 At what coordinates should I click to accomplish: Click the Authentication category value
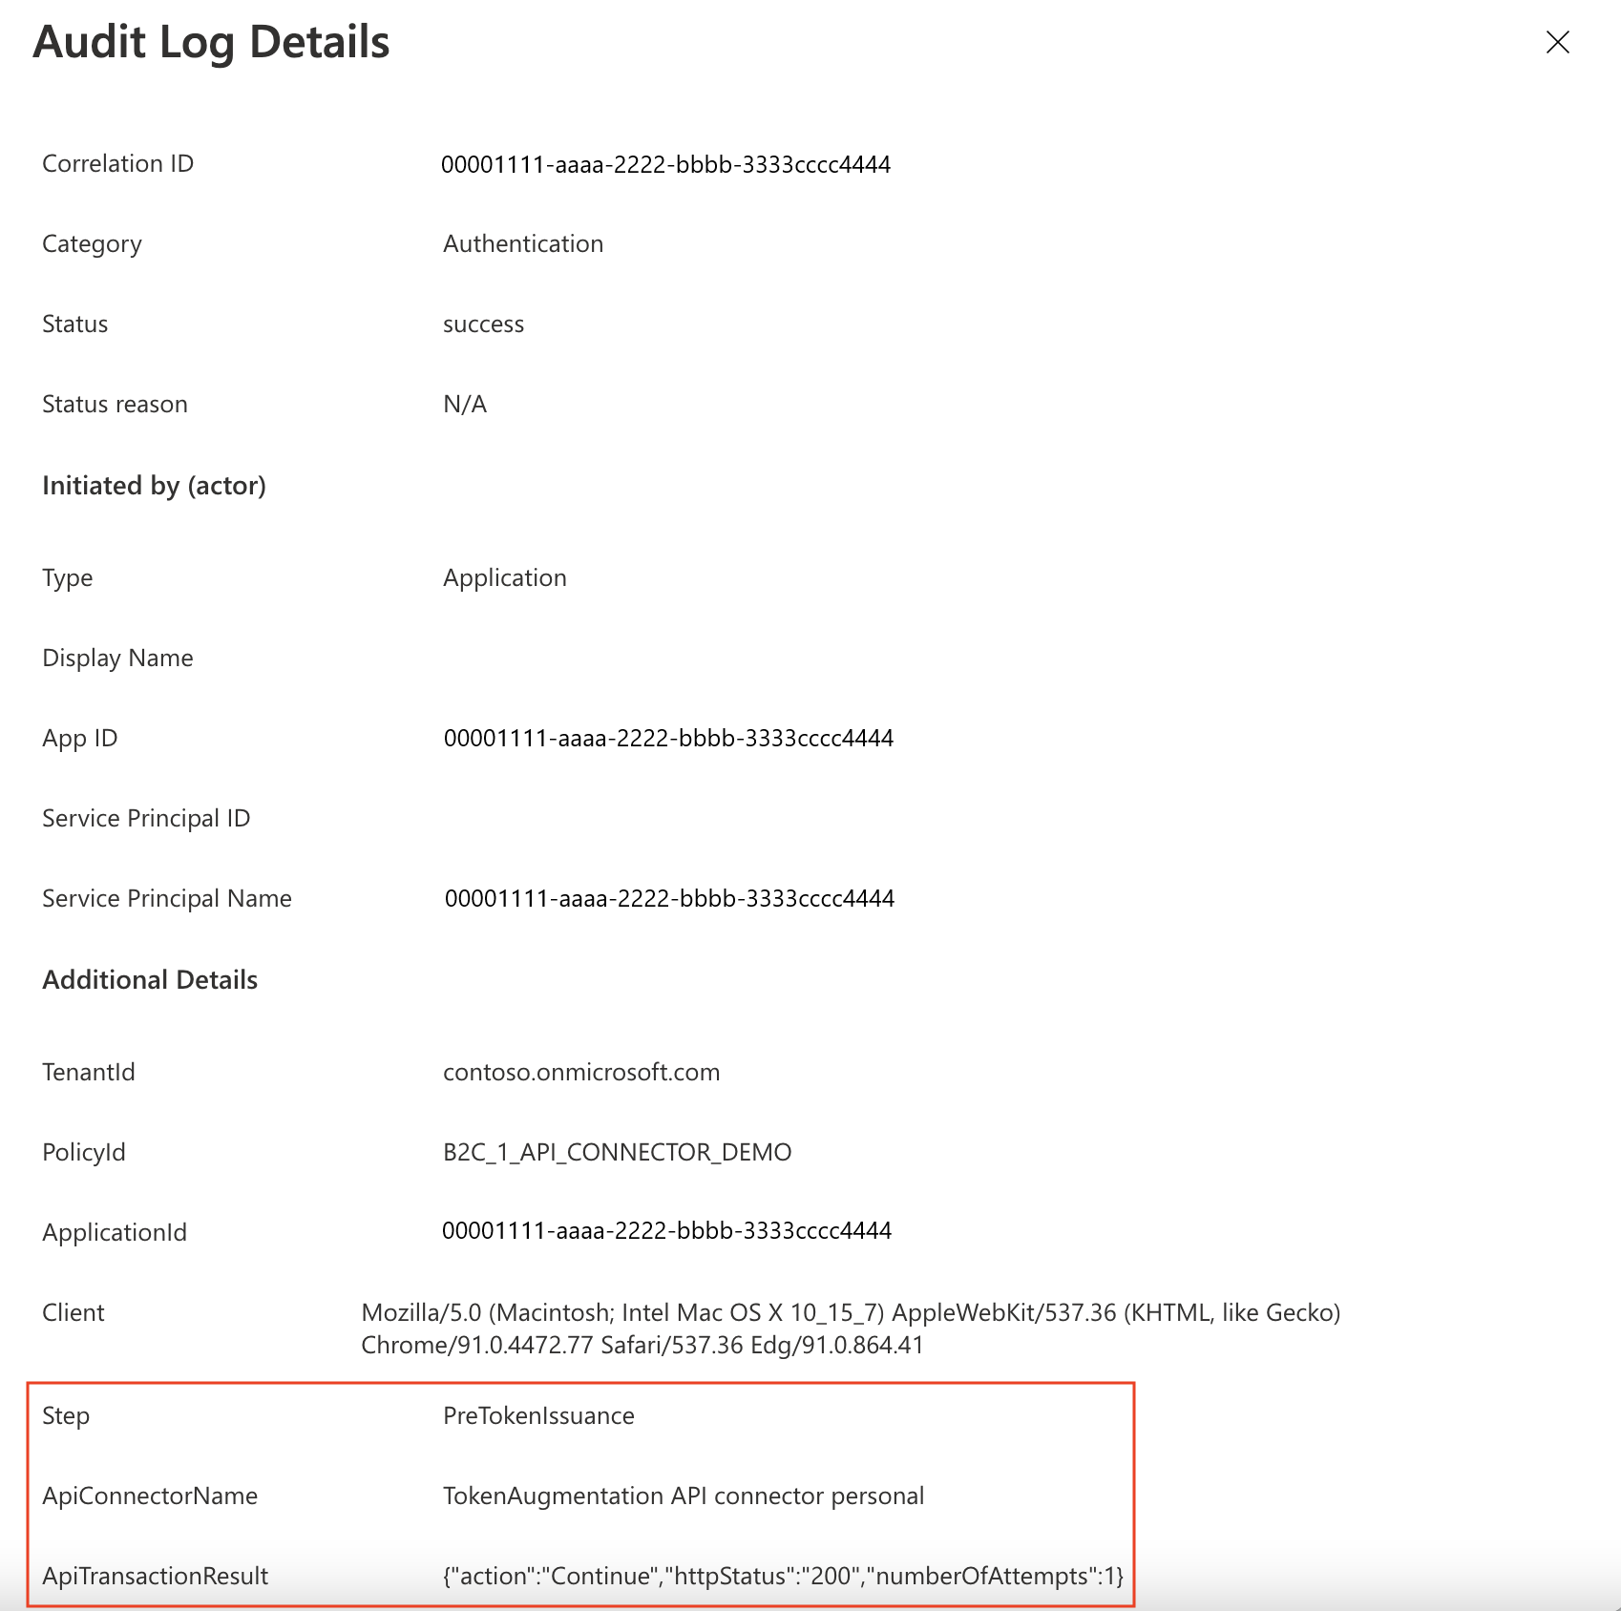pyautogui.click(x=521, y=243)
